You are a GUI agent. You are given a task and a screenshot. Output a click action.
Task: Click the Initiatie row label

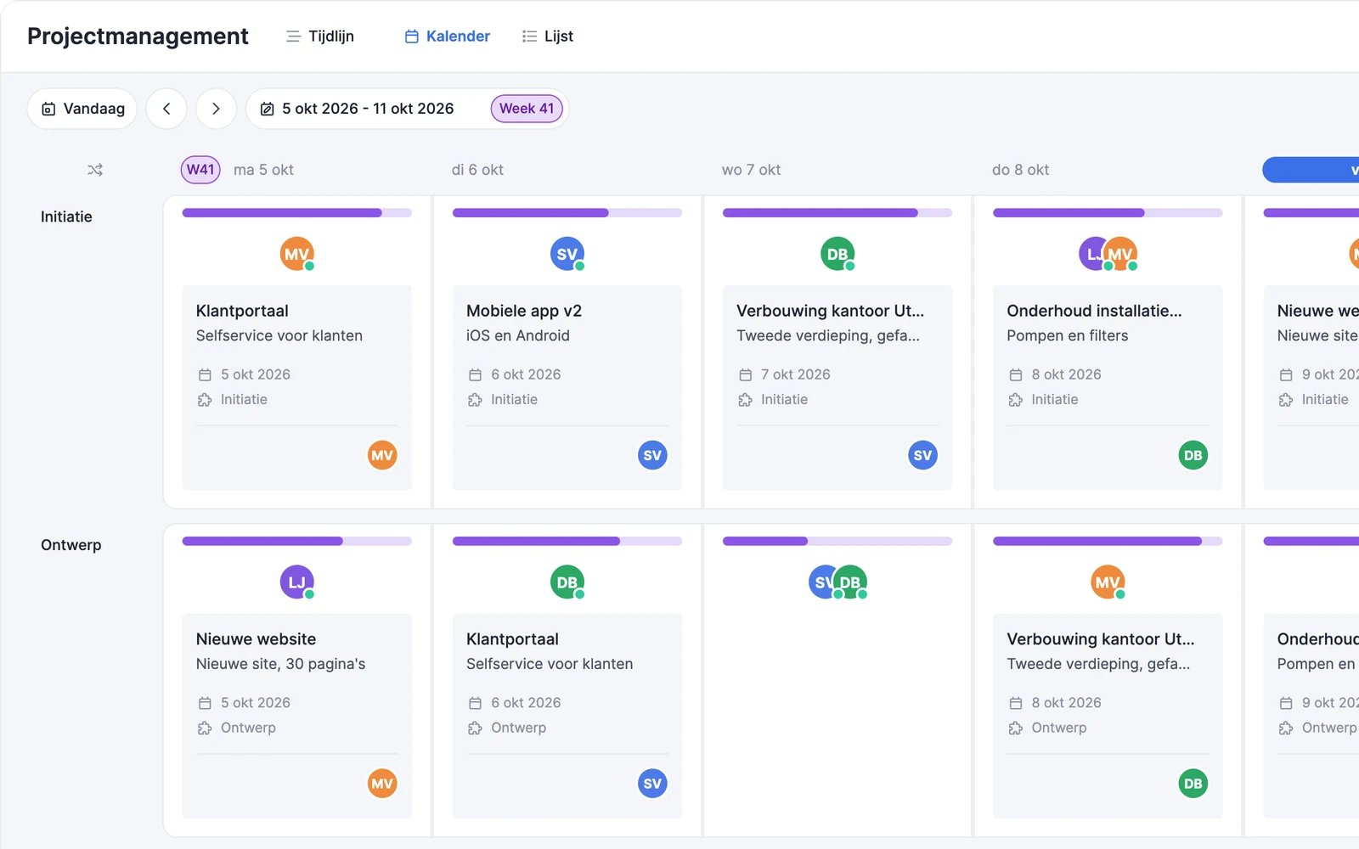(x=66, y=216)
